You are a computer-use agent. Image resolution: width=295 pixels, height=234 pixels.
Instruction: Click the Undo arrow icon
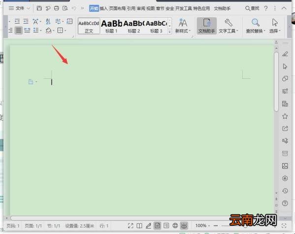tap(74, 8)
